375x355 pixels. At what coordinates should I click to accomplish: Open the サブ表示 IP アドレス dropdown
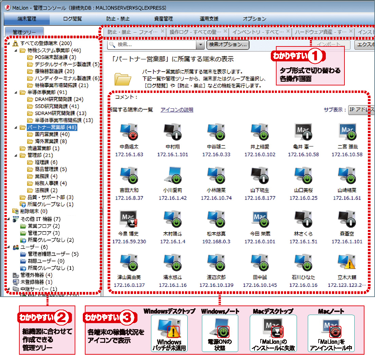361,110
